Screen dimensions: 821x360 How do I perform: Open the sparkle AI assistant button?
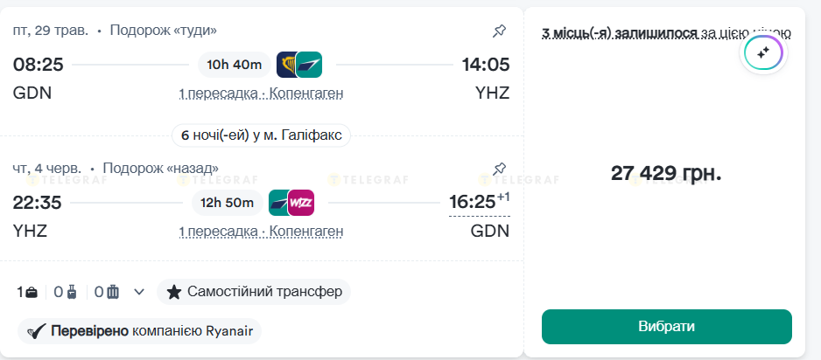762,53
